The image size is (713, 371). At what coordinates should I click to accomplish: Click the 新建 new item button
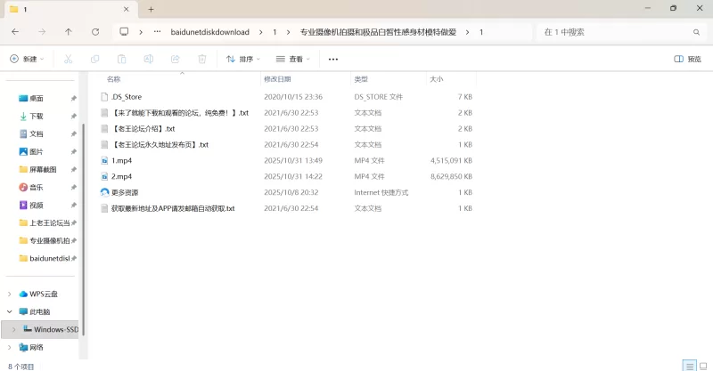pos(27,59)
